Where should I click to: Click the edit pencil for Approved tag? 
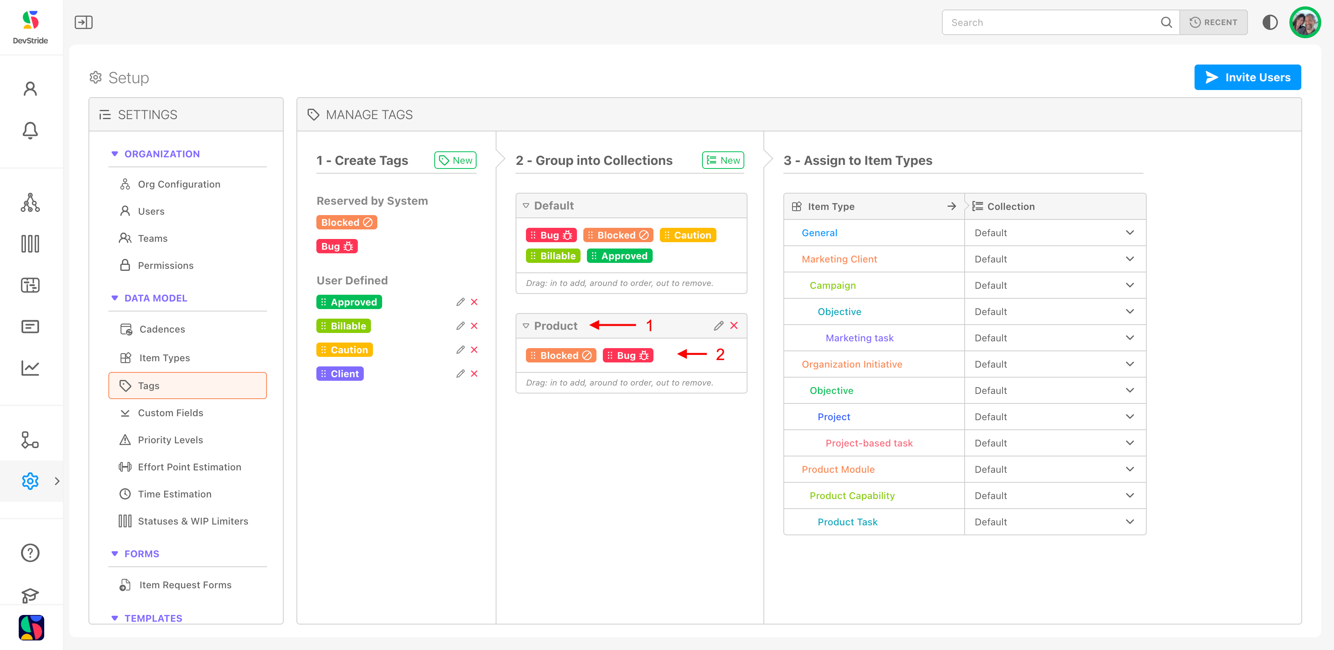(460, 302)
